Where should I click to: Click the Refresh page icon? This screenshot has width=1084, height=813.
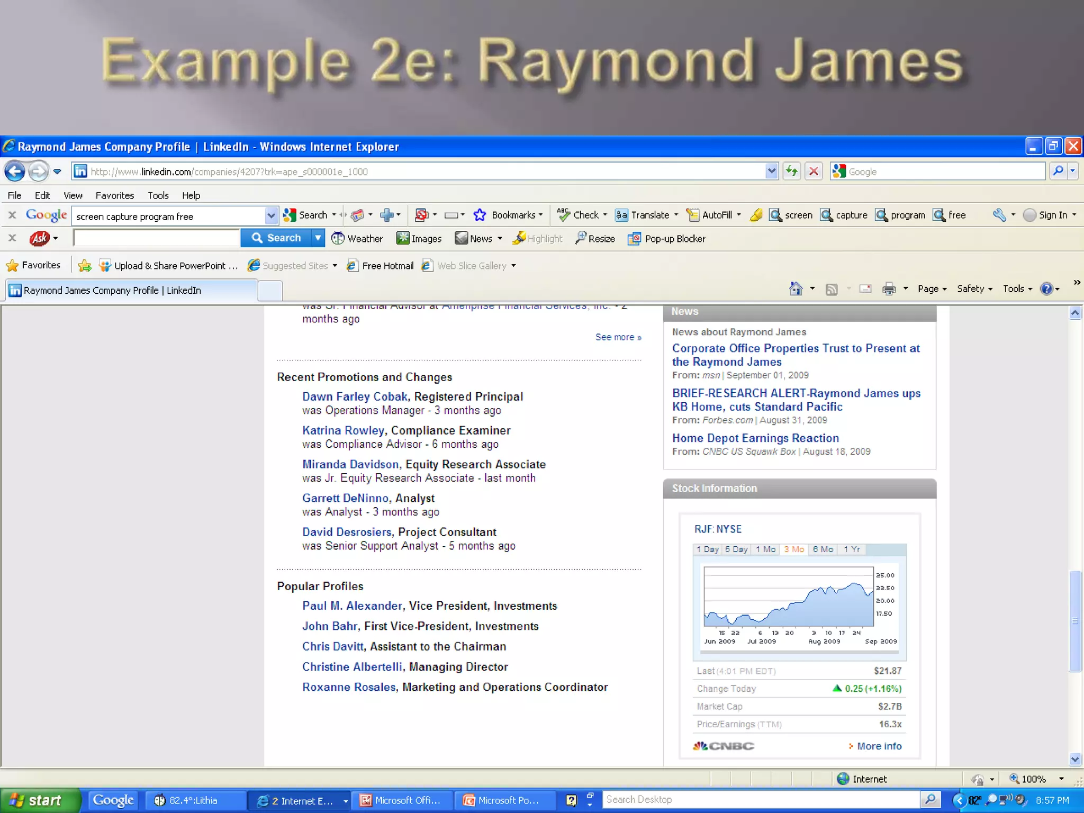tap(792, 171)
